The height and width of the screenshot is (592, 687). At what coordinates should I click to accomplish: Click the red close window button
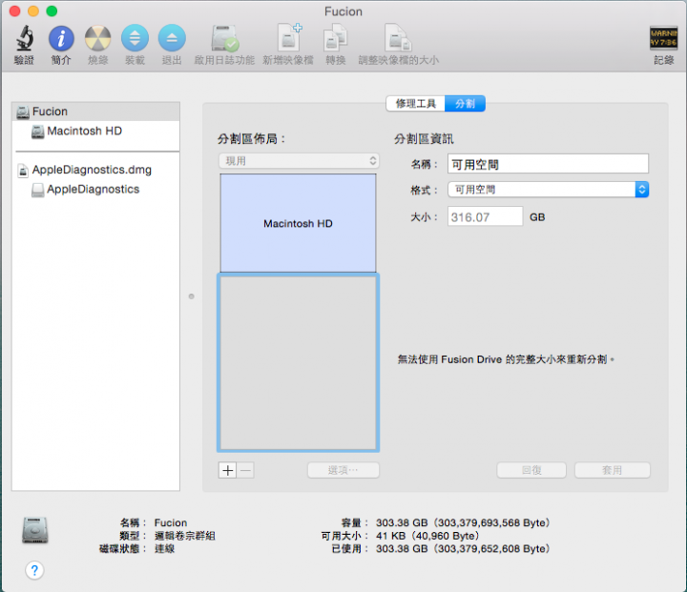pyautogui.click(x=15, y=10)
